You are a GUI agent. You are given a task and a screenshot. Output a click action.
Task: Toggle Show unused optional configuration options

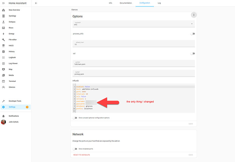(x=75, y=118)
